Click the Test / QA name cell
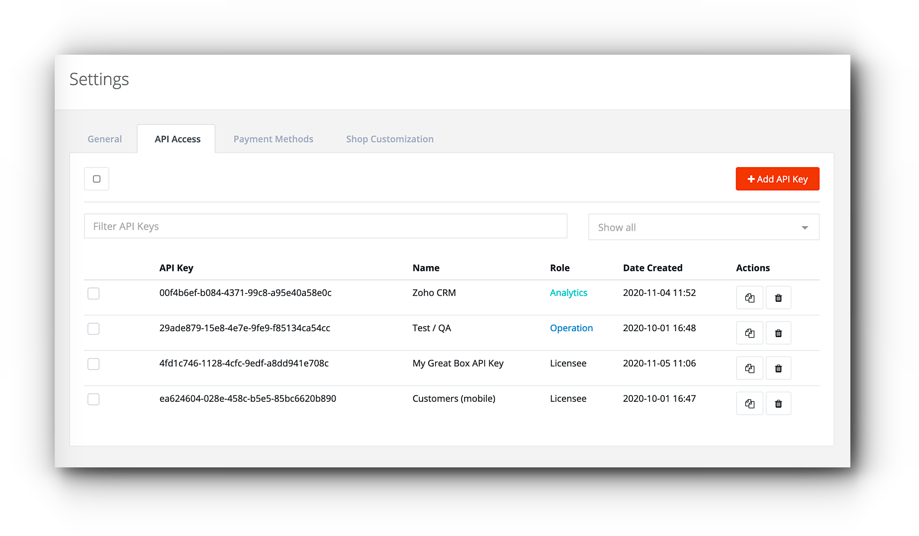Image resolution: width=919 pixels, height=536 pixels. coord(432,328)
